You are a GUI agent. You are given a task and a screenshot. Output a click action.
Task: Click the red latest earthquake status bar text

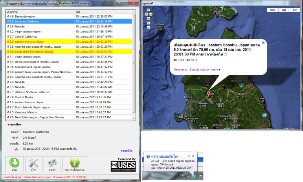45,177
